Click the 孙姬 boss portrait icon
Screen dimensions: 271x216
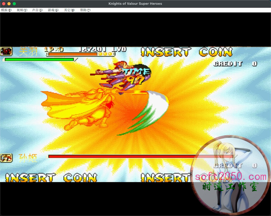click(7, 158)
